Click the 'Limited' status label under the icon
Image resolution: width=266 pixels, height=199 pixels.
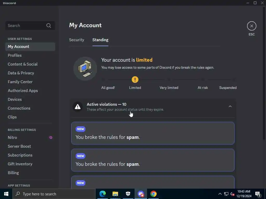tap(135, 88)
